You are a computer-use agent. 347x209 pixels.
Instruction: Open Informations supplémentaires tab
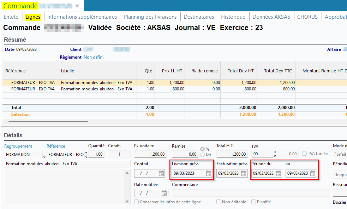tap(82, 17)
